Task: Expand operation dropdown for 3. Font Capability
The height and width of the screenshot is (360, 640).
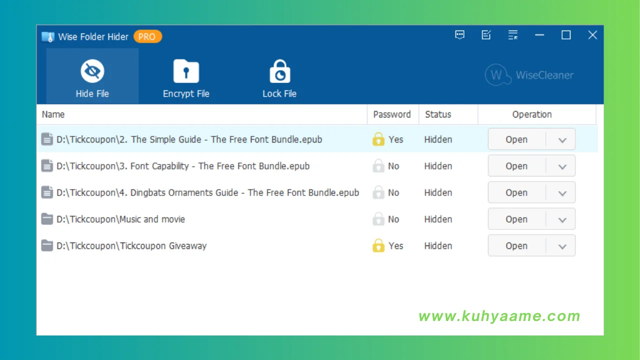Action: click(562, 166)
